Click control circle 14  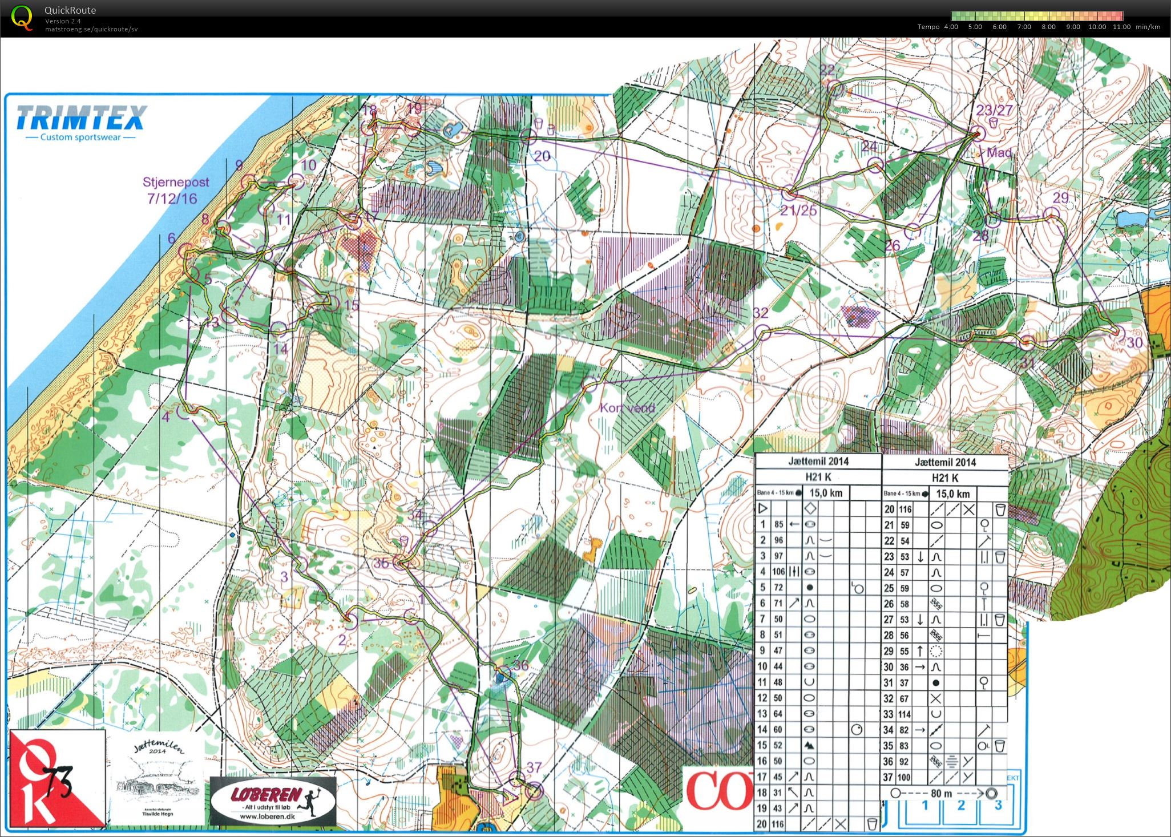coord(277,329)
